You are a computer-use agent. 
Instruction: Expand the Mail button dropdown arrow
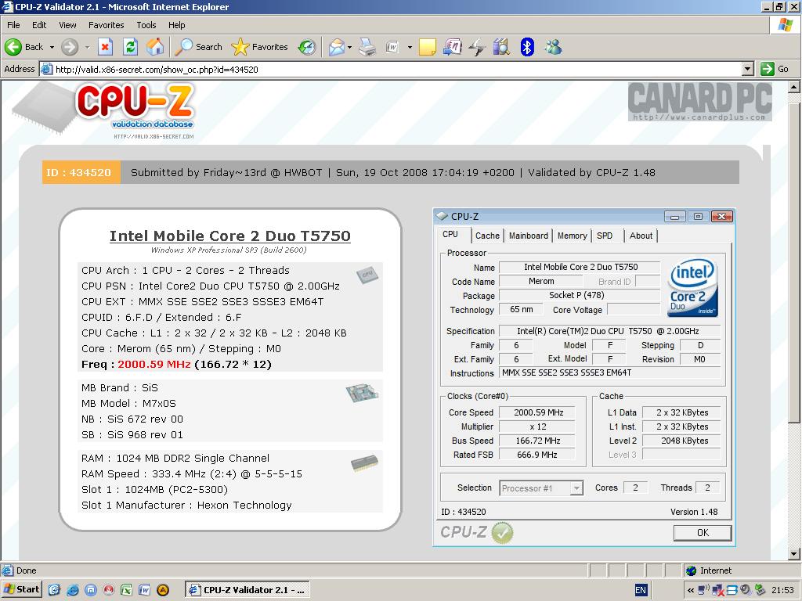pyautogui.click(x=350, y=47)
